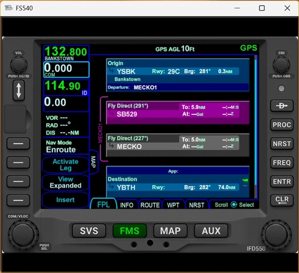Switch to the FPL tab
Screen dimensions: 299x273
pyautogui.click(x=103, y=204)
